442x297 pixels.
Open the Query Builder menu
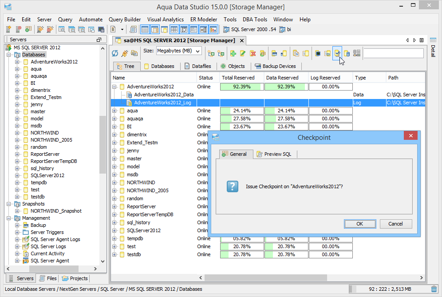pos(125,20)
